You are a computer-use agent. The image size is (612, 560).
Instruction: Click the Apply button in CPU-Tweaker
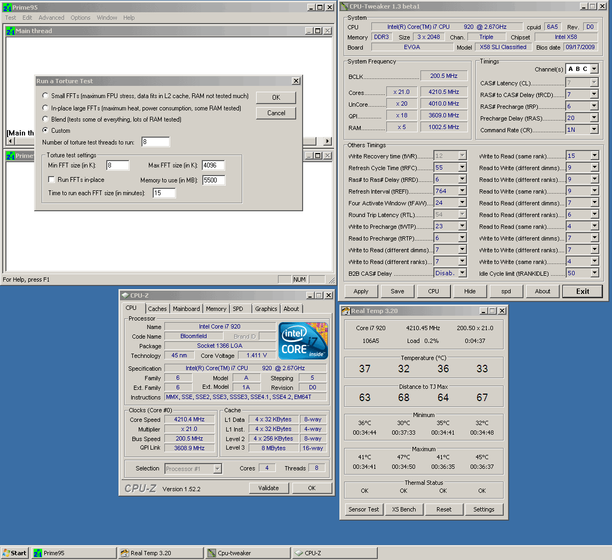coord(361,291)
